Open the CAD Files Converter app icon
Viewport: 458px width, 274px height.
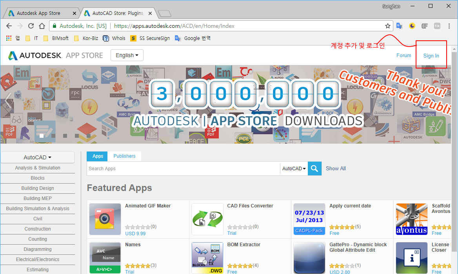(207, 219)
